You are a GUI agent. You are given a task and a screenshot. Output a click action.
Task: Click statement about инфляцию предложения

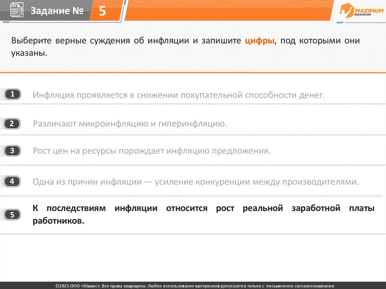tap(152, 151)
